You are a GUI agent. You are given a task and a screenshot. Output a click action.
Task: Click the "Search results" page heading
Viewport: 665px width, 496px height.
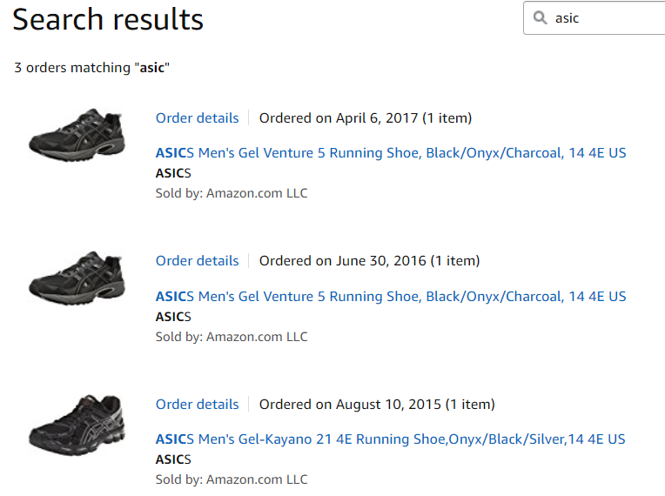108,20
